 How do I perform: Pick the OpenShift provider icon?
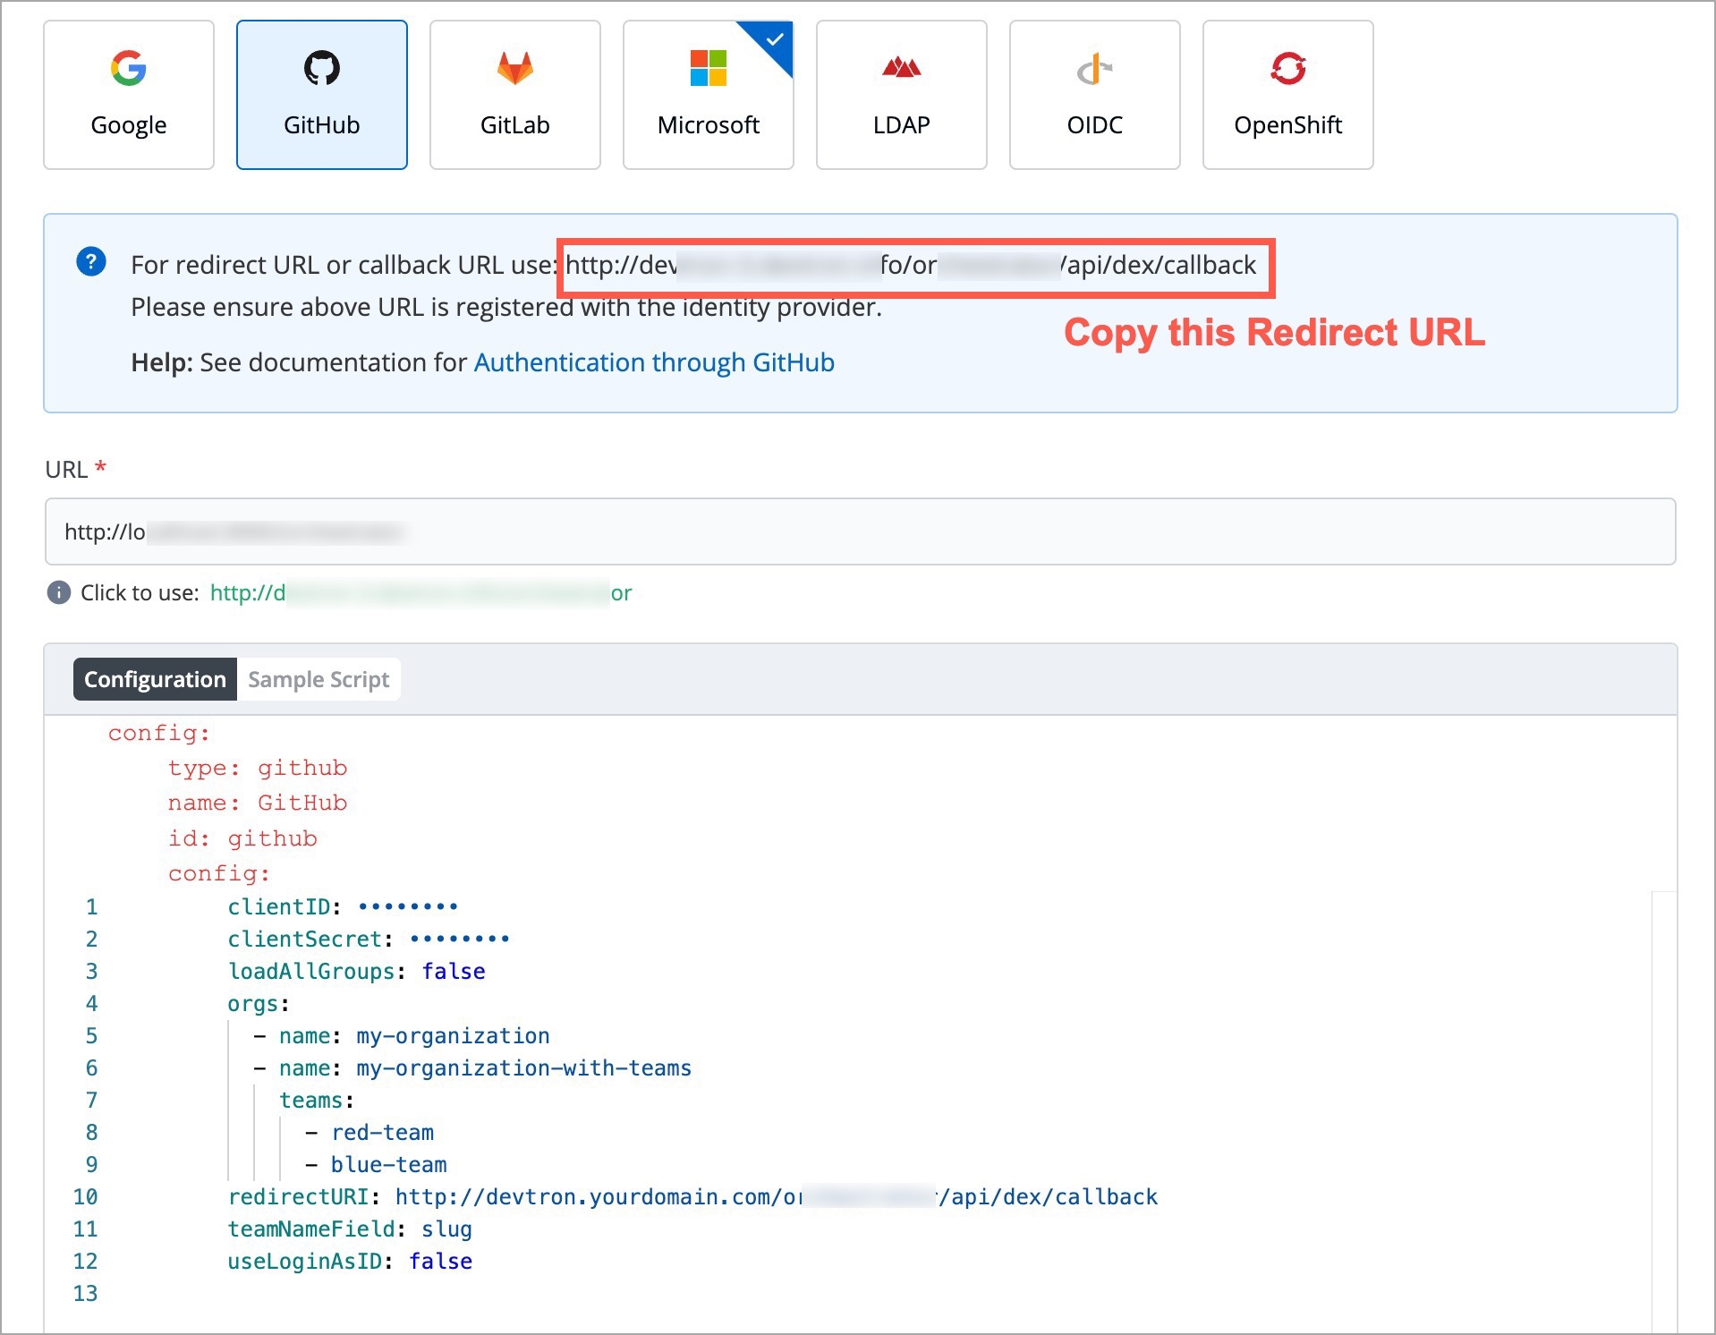coord(1287,69)
